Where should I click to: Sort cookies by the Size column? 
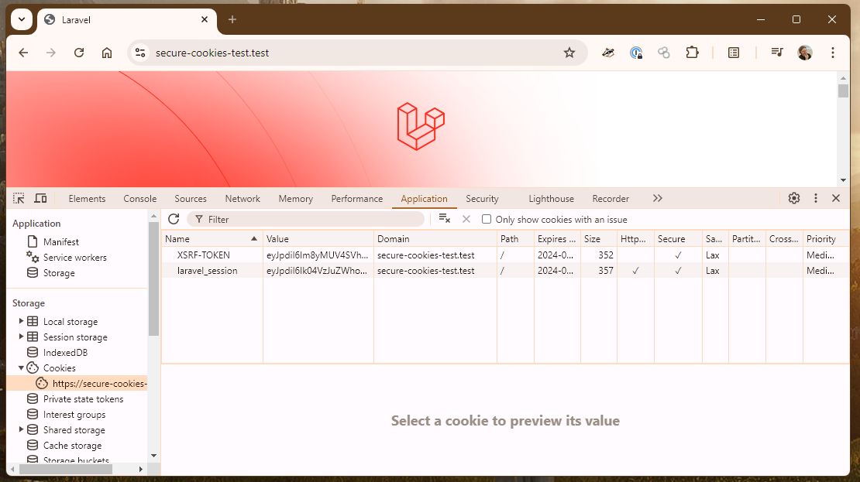pos(598,239)
